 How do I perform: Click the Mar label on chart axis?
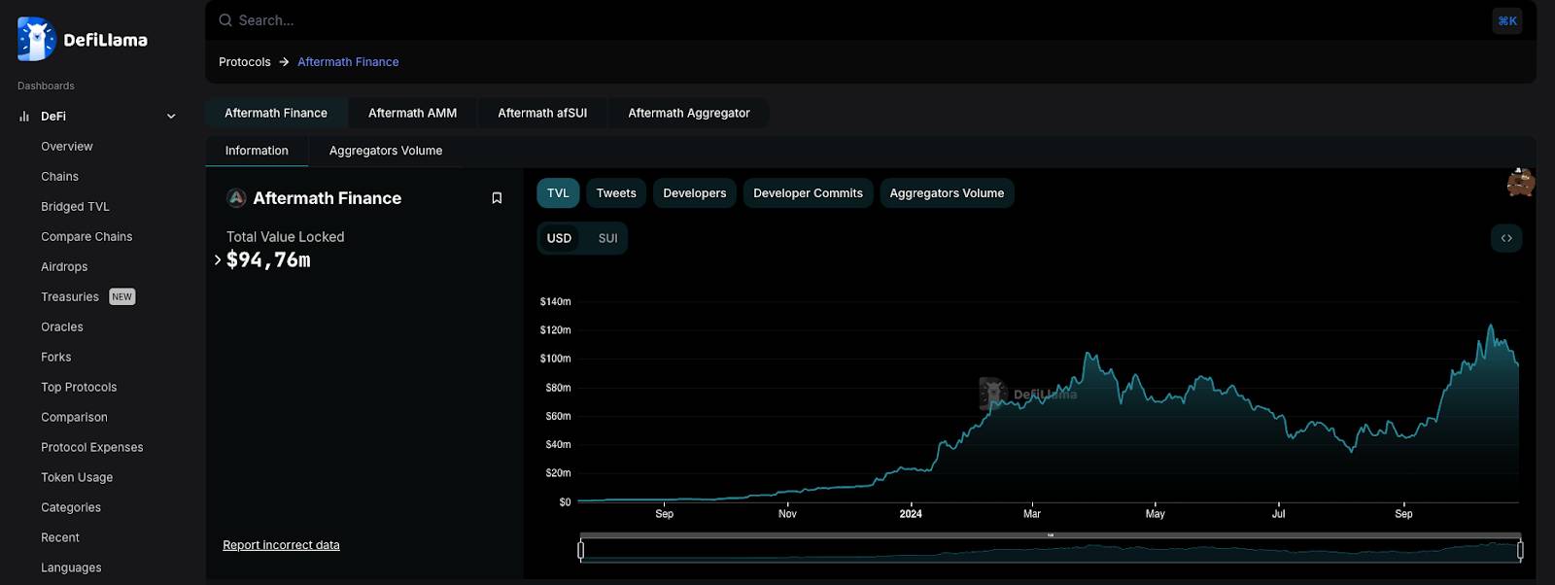coord(1032,514)
